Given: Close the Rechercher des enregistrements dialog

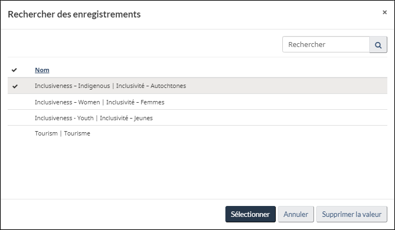Looking at the screenshot, I should tap(385, 13).
